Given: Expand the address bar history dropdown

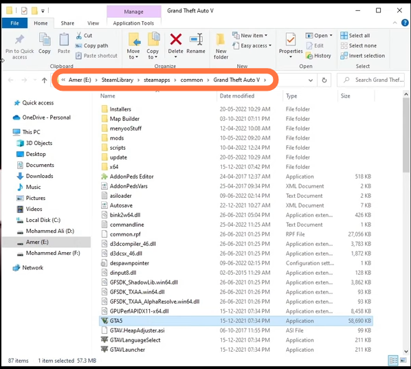Looking at the screenshot, I should click(311, 80).
